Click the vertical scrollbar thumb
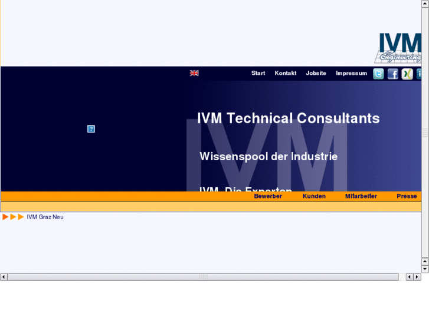 point(425,133)
